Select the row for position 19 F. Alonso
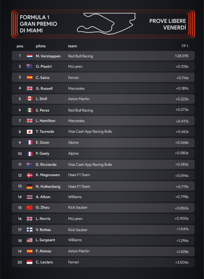 pos(103,251)
